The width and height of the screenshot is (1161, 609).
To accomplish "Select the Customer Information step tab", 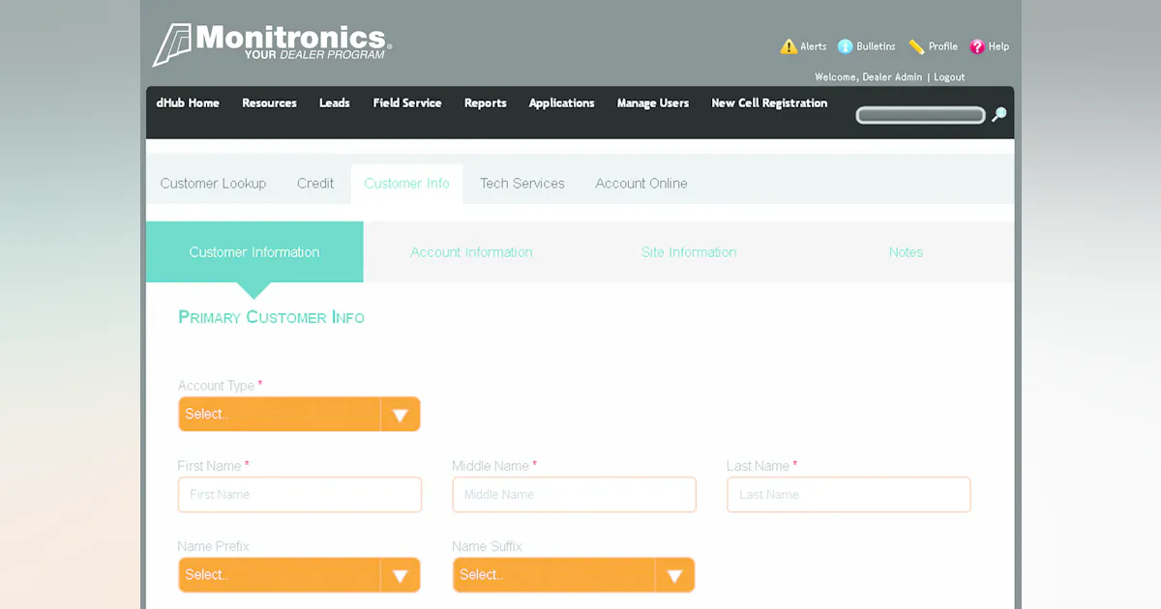I will point(254,252).
